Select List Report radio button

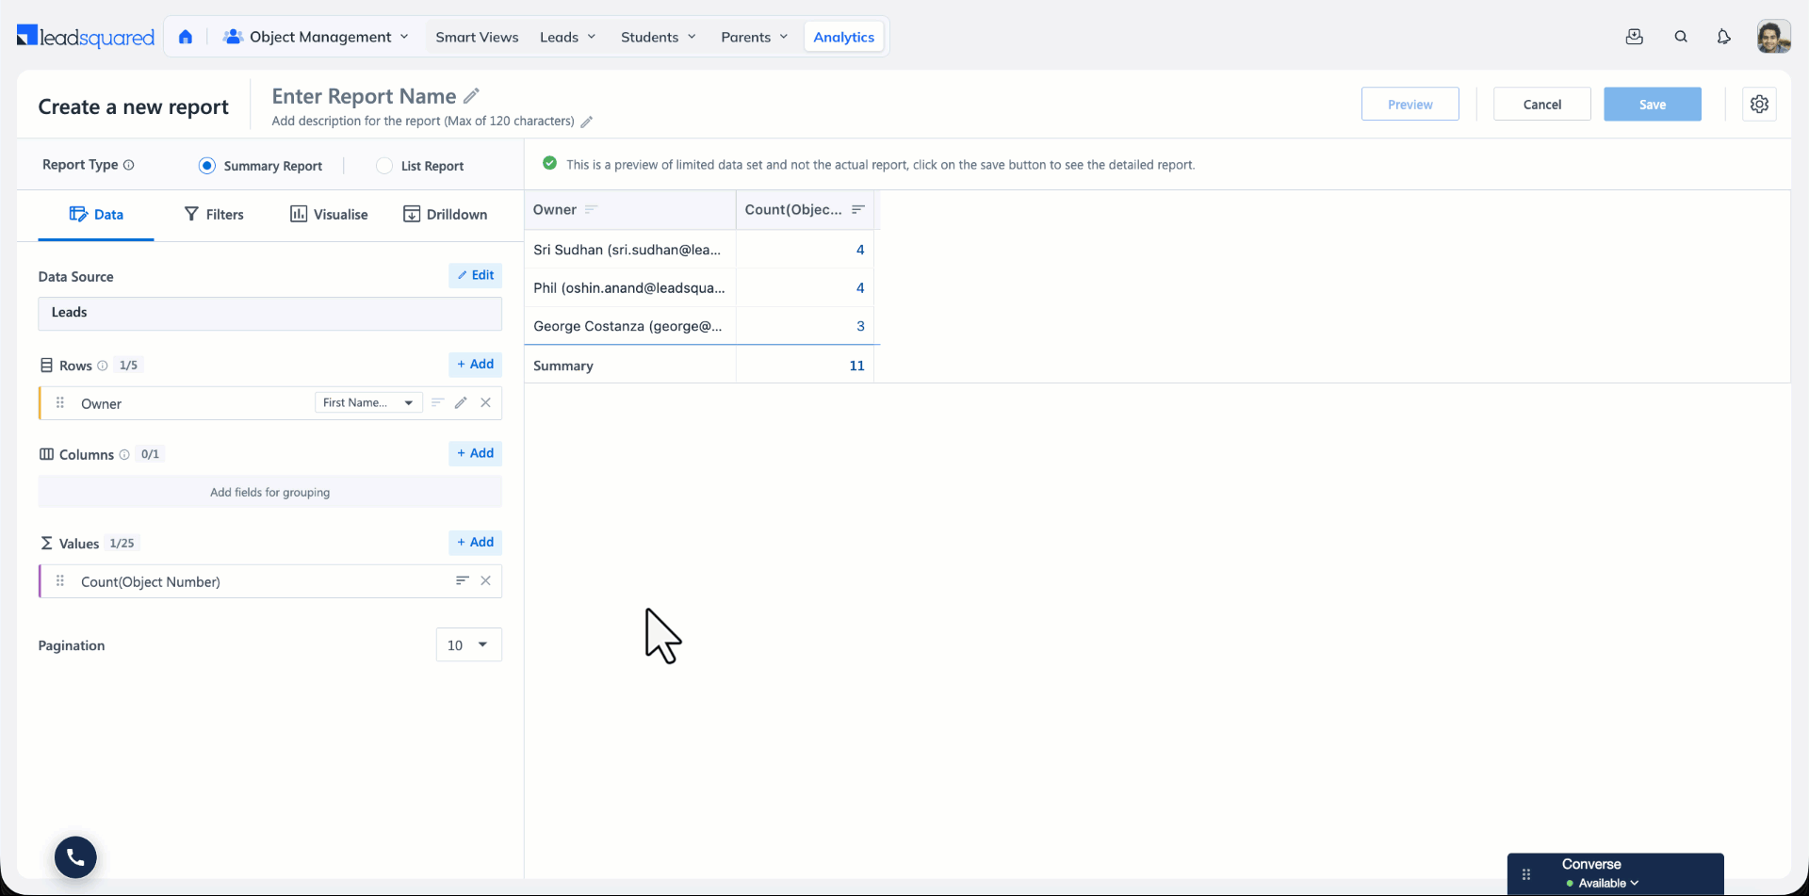[x=384, y=166]
